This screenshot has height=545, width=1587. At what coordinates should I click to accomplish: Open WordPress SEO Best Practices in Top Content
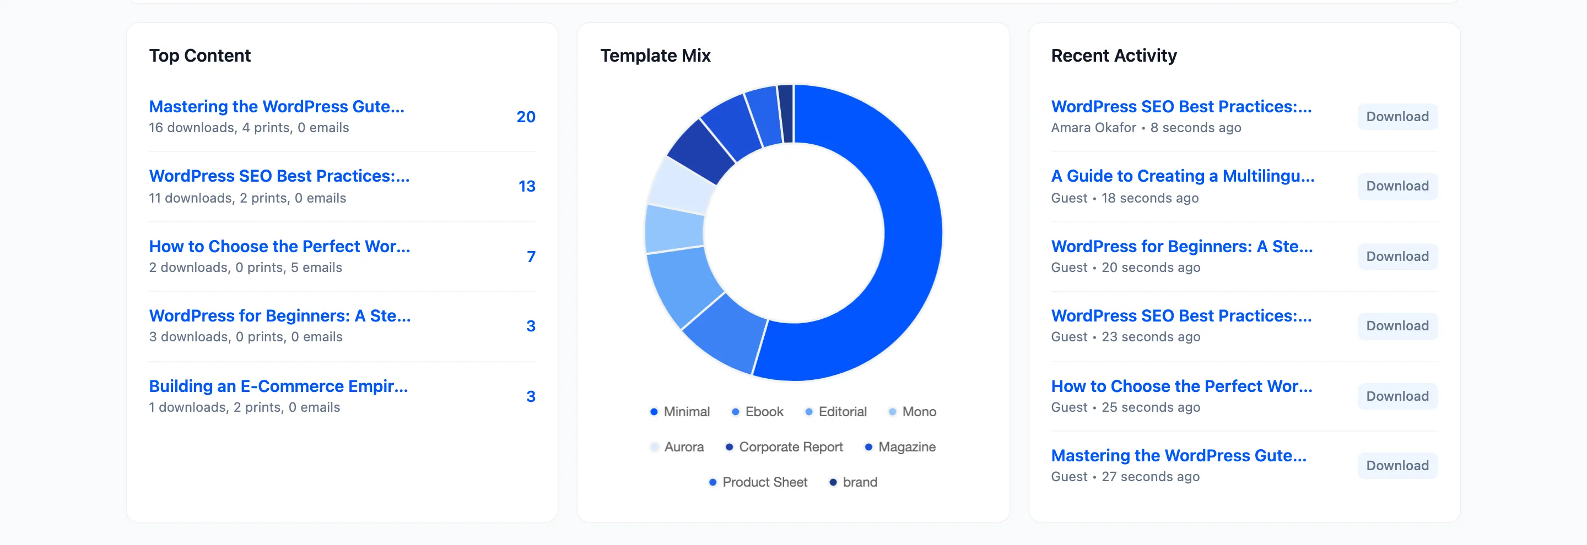pos(279,176)
